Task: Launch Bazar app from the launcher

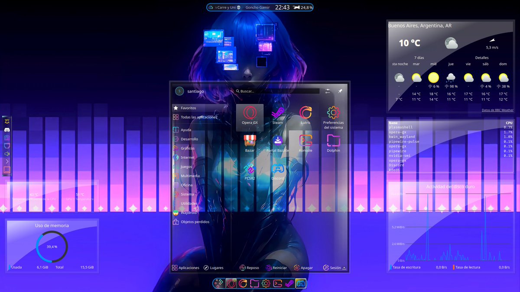Action: (250, 144)
